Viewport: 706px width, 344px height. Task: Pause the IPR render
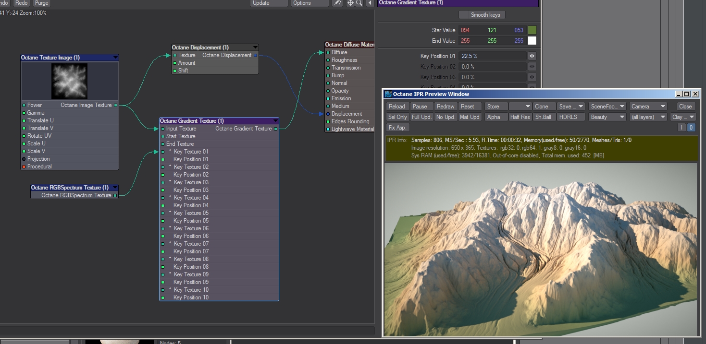pos(422,107)
